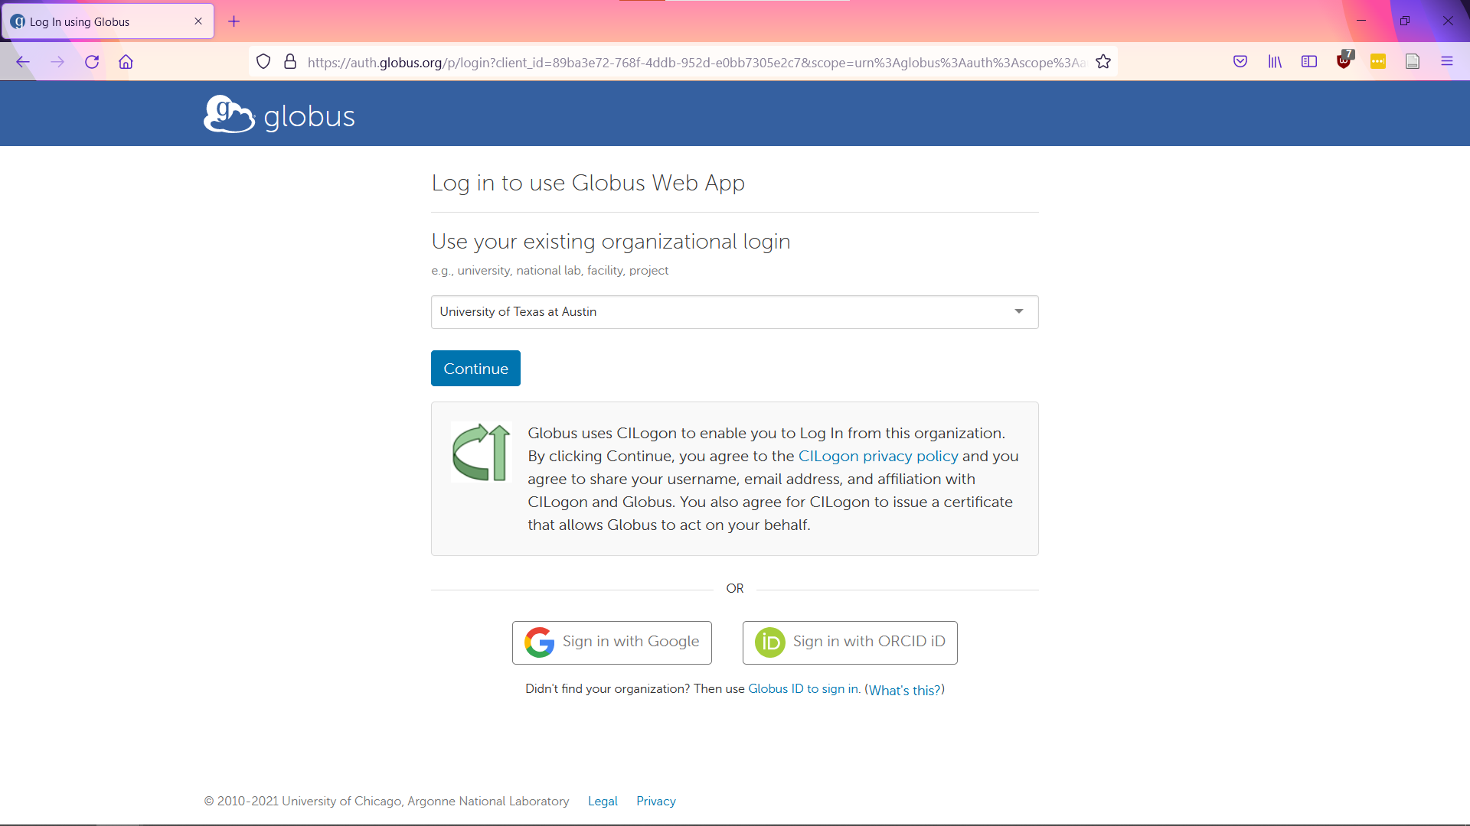Sign in with Google
The image size is (1470, 826).
[x=612, y=642]
